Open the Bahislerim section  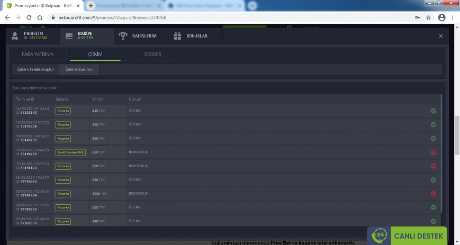click(141, 36)
